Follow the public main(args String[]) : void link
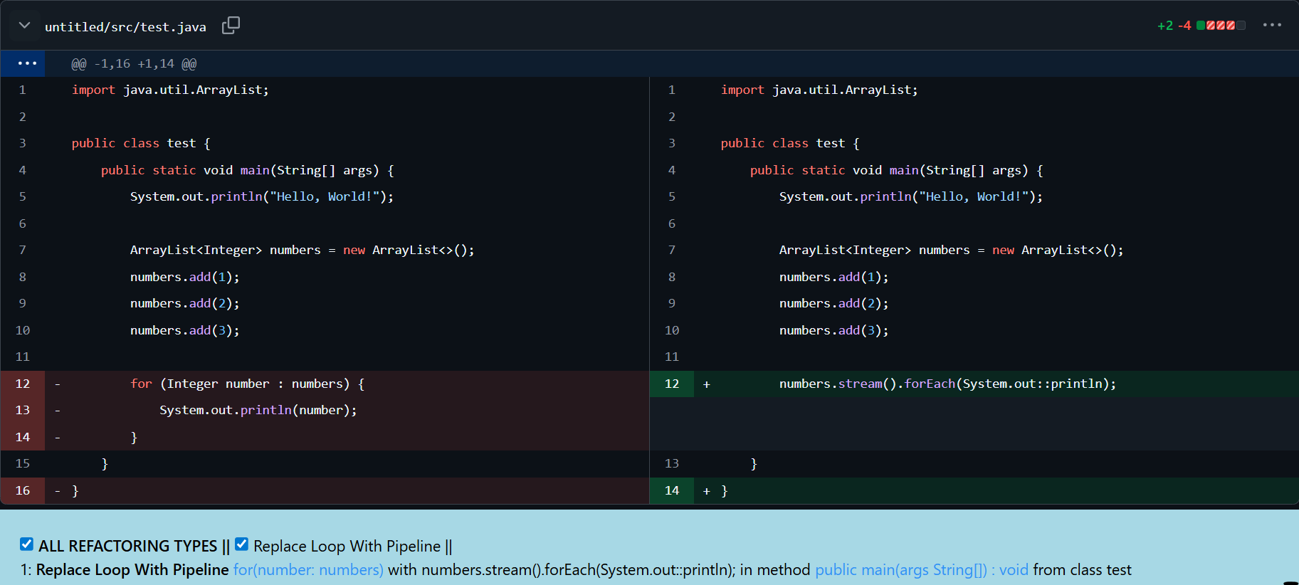 point(921,570)
